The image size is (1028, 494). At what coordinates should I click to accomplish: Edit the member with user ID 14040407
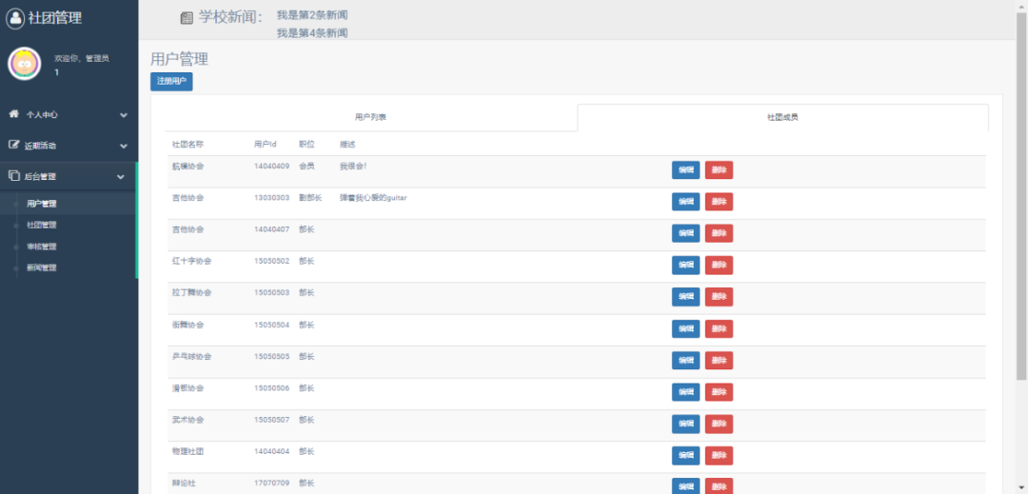(685, 233)
